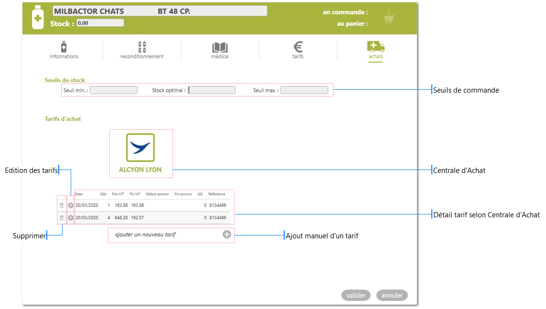Edit the tariff row with quantity 1

point(71,205)
